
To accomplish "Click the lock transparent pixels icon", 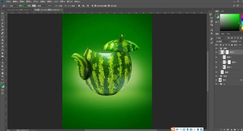I will click(x=221, y=45).
